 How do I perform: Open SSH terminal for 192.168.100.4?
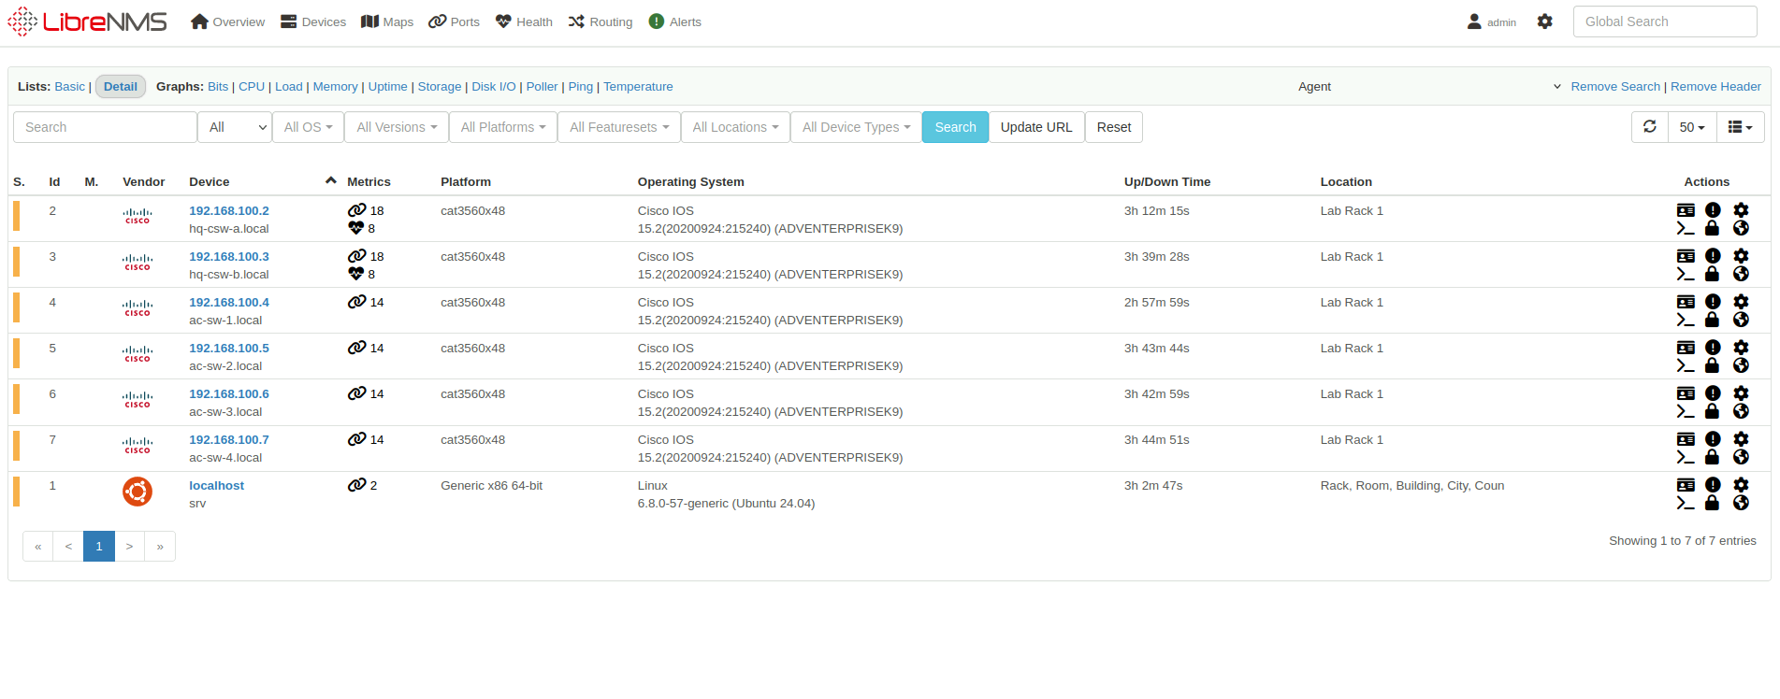pos(1686,320)
